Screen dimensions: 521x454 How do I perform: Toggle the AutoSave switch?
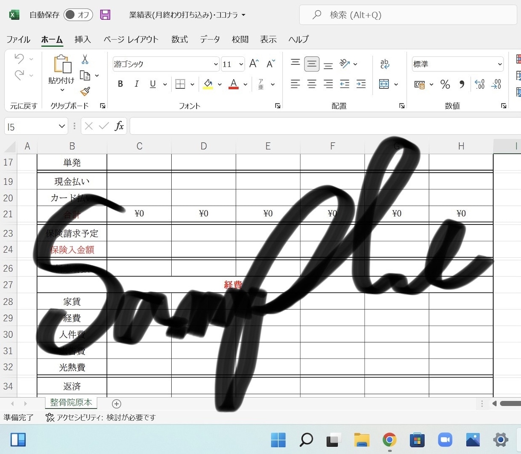tap(78, 15)
